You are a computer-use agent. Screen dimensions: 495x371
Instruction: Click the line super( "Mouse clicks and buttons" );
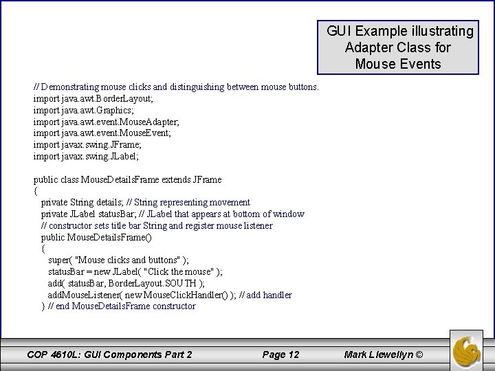(x=118, y=260)
